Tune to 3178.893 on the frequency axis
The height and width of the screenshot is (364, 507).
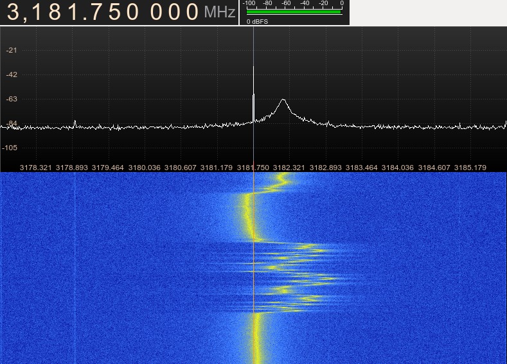coord(72,168)
